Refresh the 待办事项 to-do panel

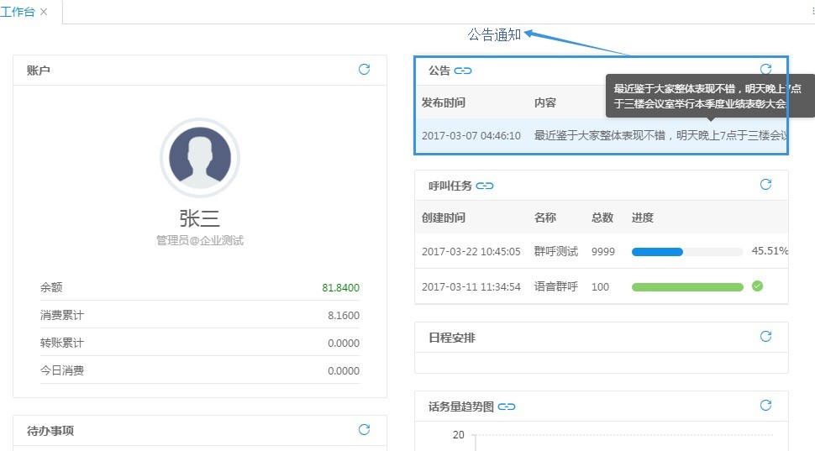click(x=364, y=430)
